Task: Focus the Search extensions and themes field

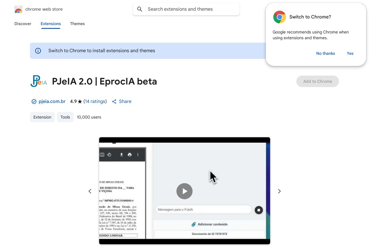Action: point(186,9)
